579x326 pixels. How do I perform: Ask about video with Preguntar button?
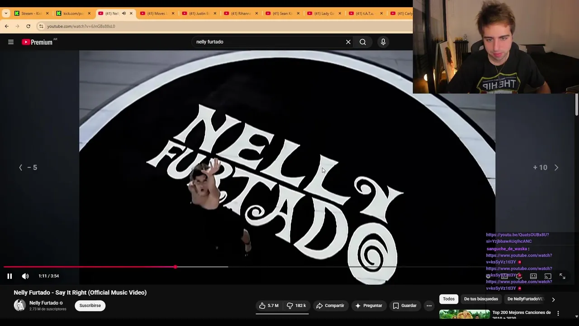369,306
